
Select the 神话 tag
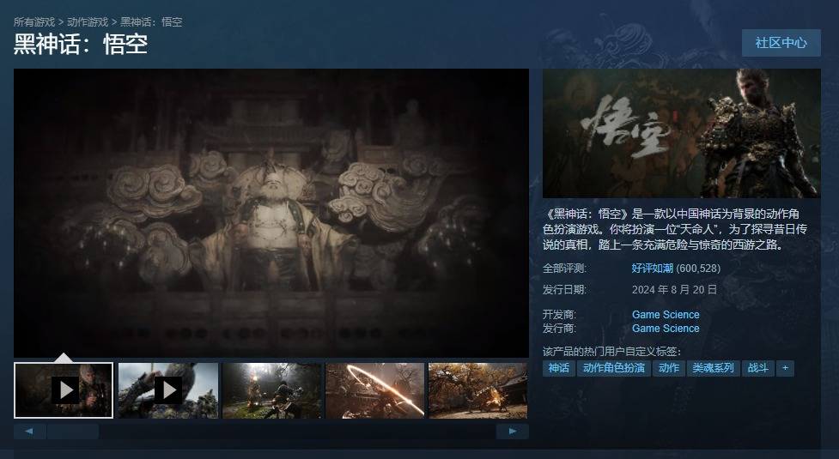tap(559, 368)
